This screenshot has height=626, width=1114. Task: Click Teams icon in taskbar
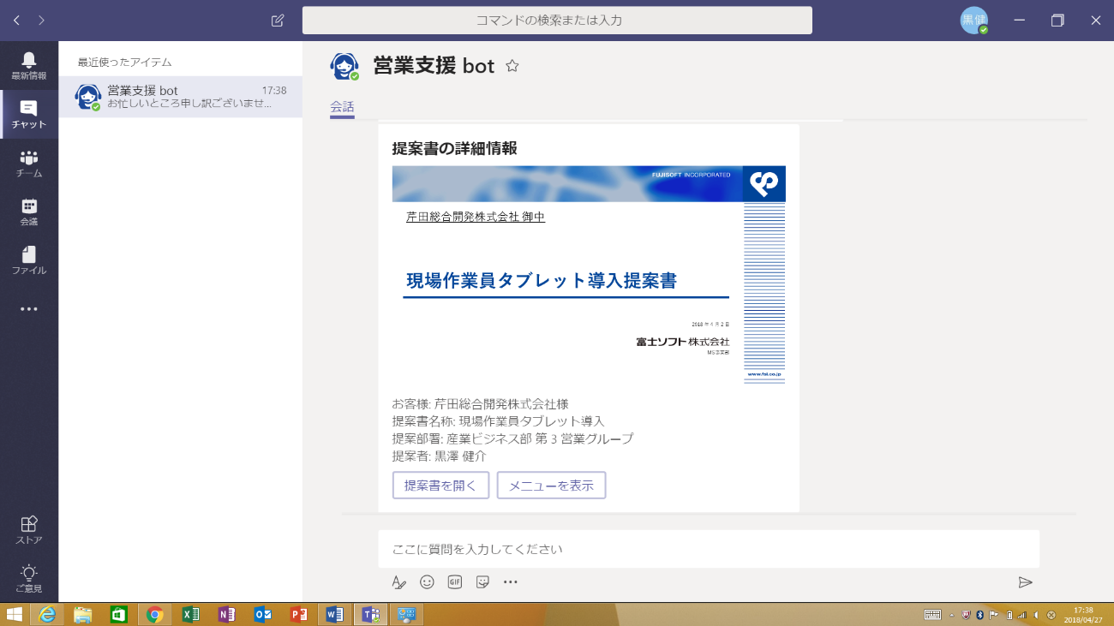(371, 614)
